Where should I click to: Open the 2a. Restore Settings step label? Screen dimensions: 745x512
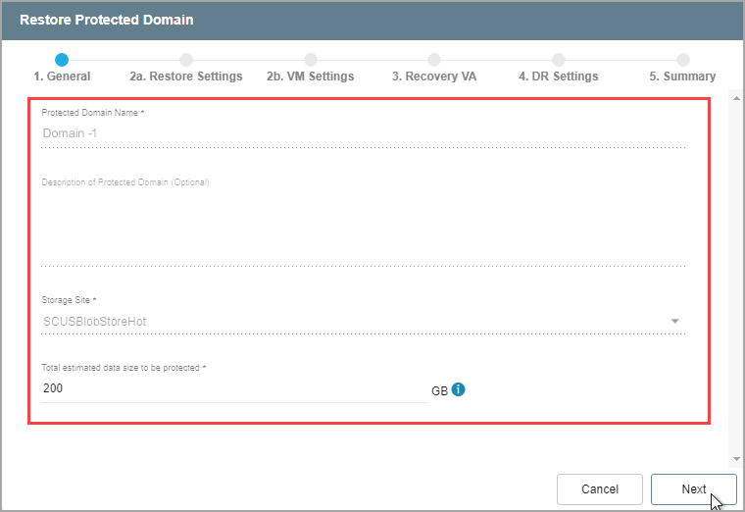tap(186, 77)
